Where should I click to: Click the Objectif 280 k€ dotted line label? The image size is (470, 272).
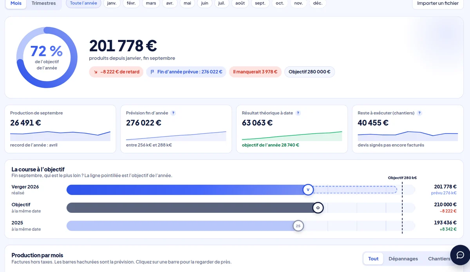pos(402,178)
